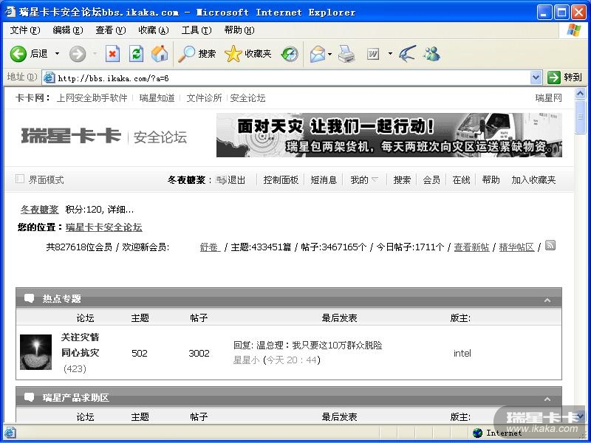This screenshot has height=443, width=591.
Task: Click the 转到 go button
Action: [x=565, y=78]
